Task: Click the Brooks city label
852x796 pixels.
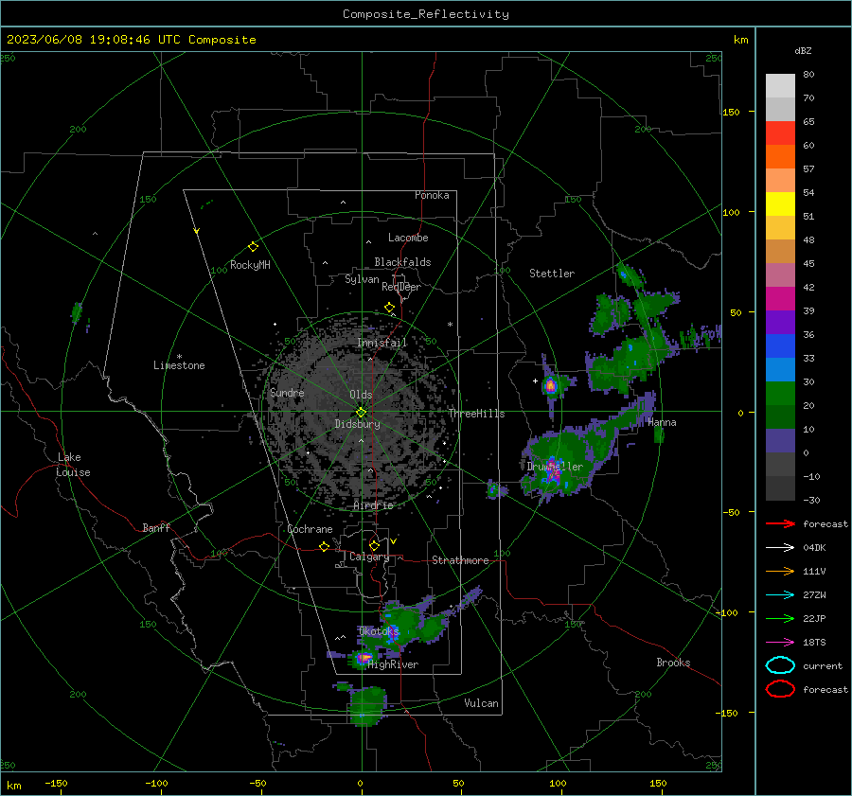Action: [x=673, y=663]
